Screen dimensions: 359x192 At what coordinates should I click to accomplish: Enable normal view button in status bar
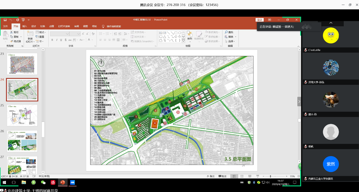click(234, 176)
